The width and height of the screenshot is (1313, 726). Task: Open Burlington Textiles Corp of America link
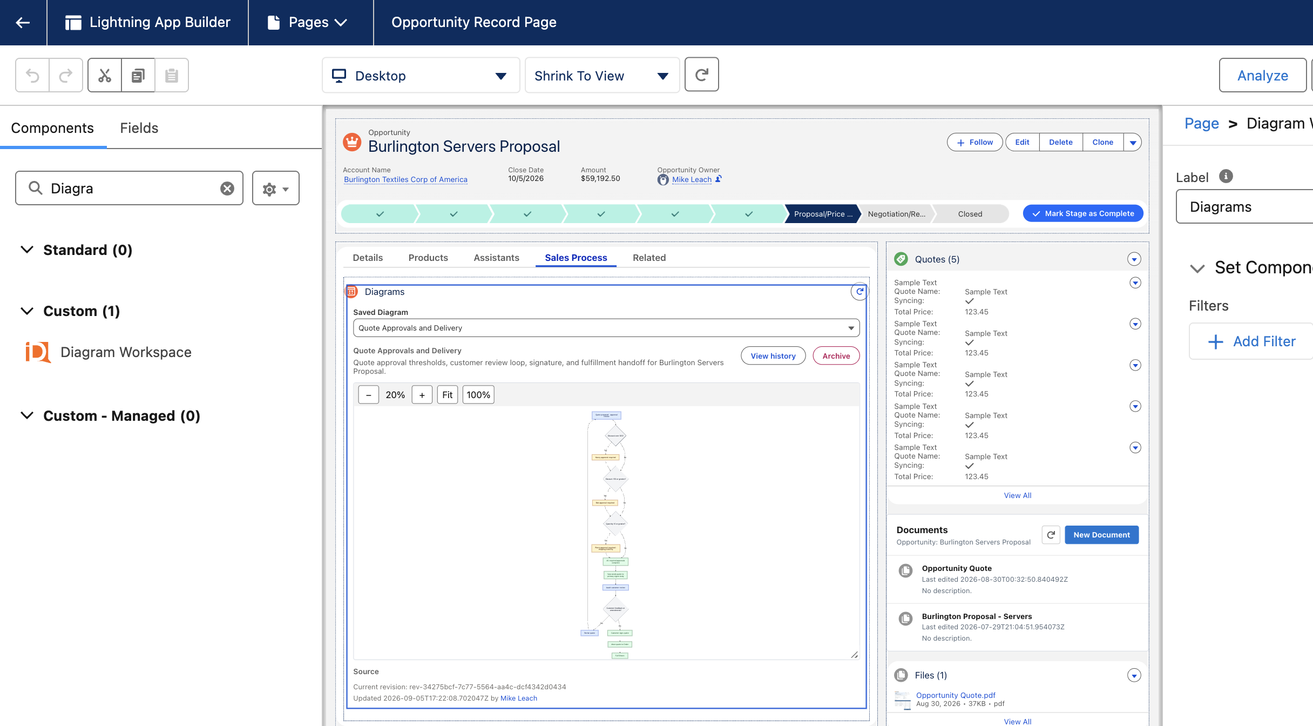click(405, 179)
